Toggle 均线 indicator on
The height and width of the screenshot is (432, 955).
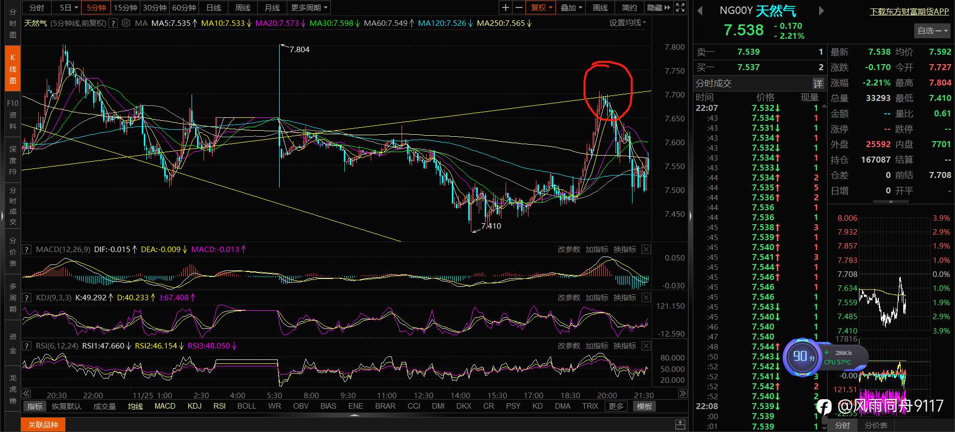[135, 406]
